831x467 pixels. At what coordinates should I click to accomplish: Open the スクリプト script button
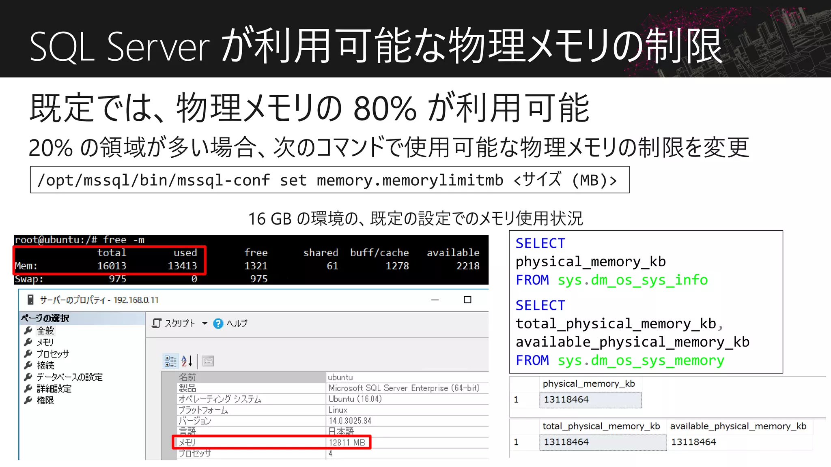pyautogui.click(x=174, y=323)
